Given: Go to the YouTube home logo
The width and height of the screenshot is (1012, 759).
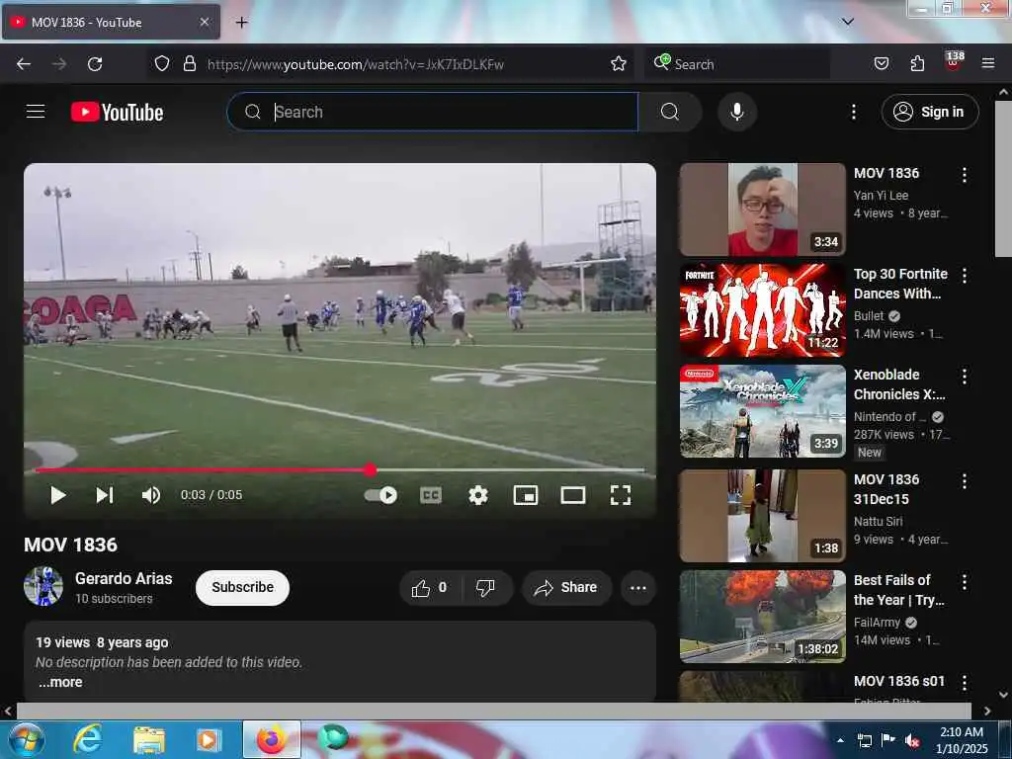Looking at the screenshot, I should point(117,113).
